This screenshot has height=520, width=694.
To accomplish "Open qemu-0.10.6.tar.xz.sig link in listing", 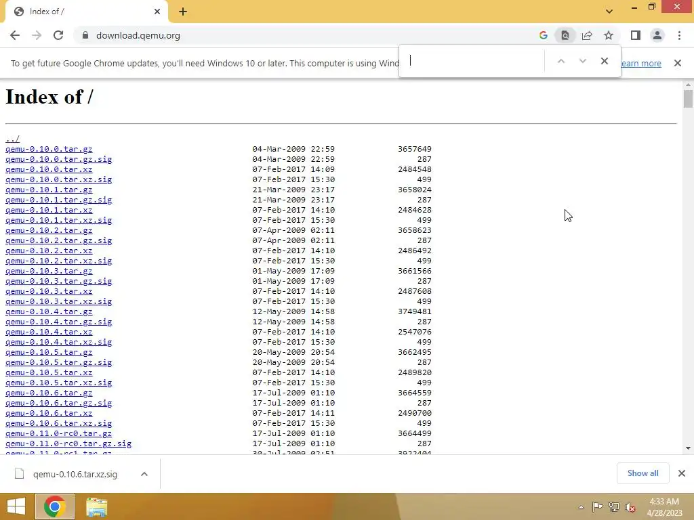I will coord(58,424).
